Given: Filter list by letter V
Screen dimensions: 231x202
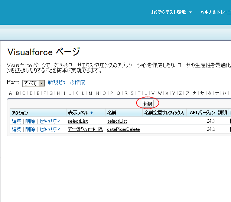Looking at the screenshot, I should (153, 93).
